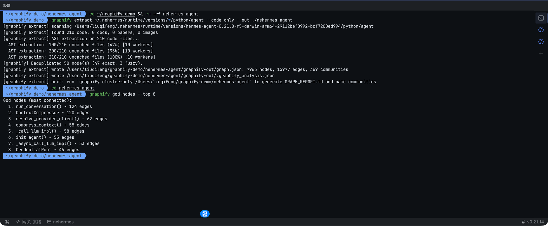This screenshot has width=548, height=226.
Task: Click the command-key icon in the status bar
Action: (7, 222)
